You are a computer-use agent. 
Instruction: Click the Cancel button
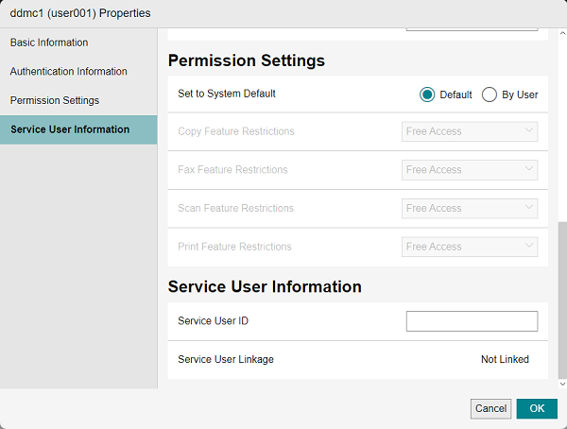coord(490,409)
